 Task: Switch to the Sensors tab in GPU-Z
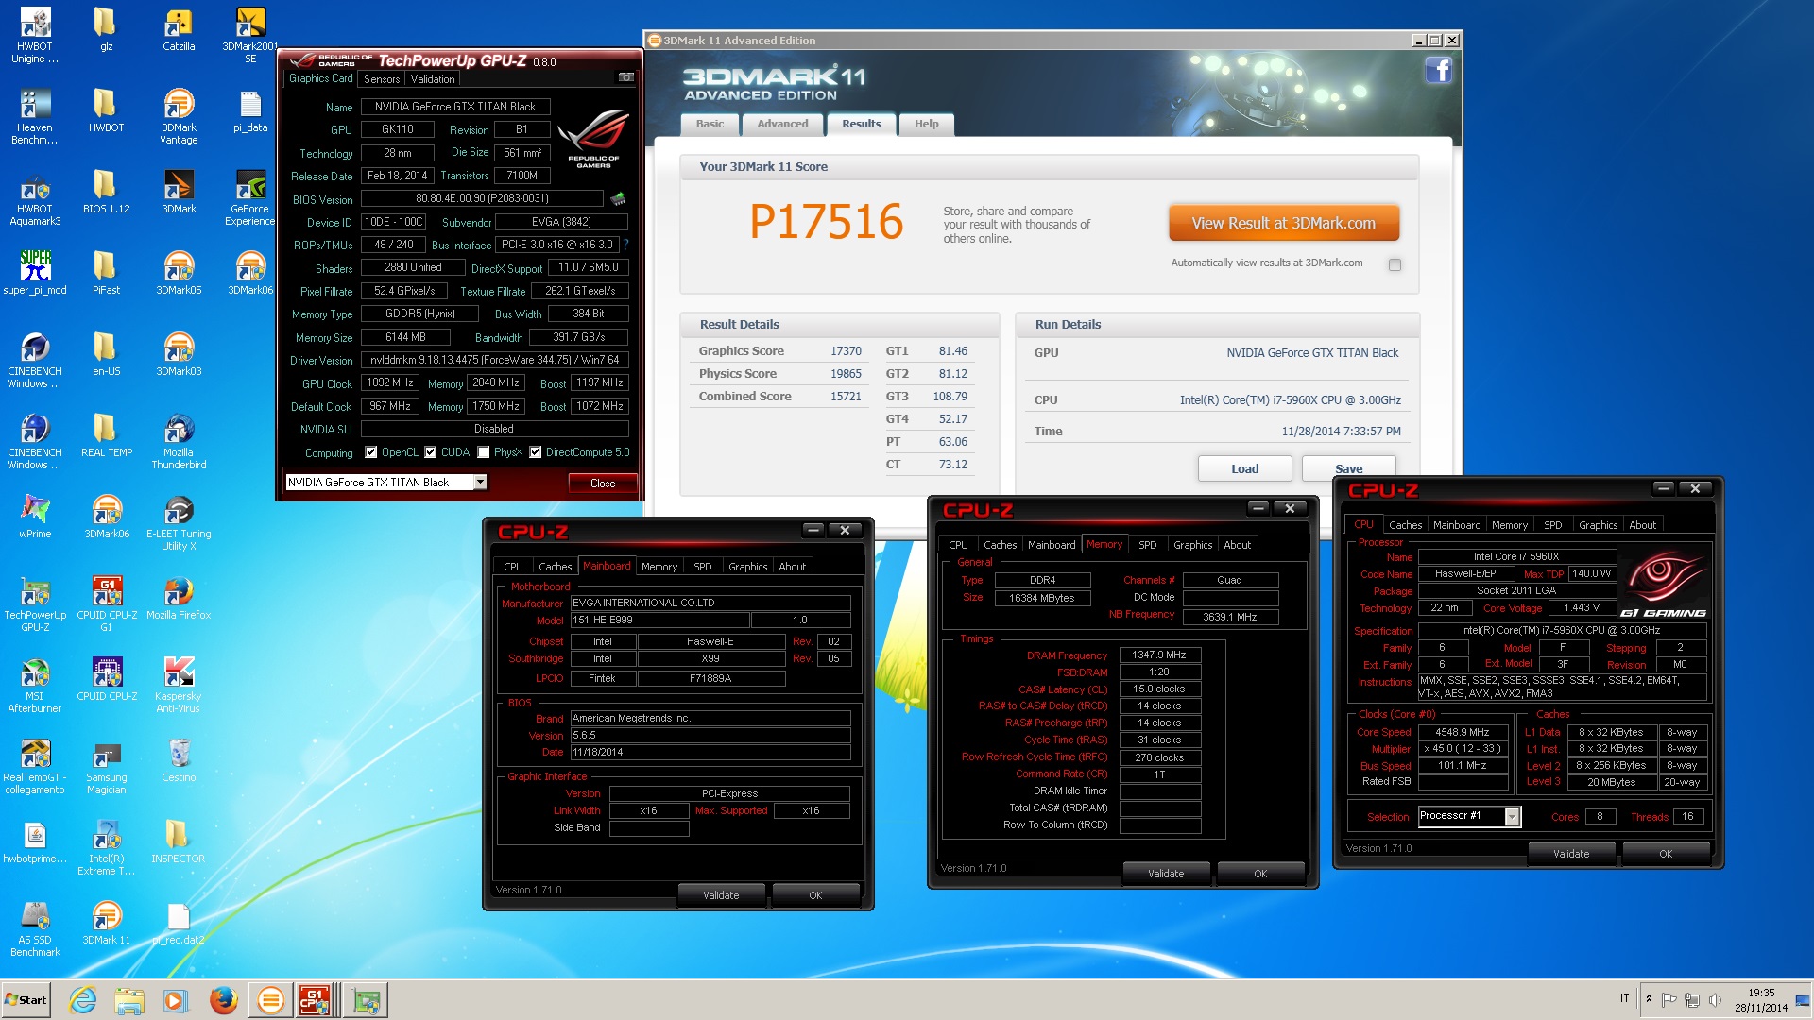[382, 79]
